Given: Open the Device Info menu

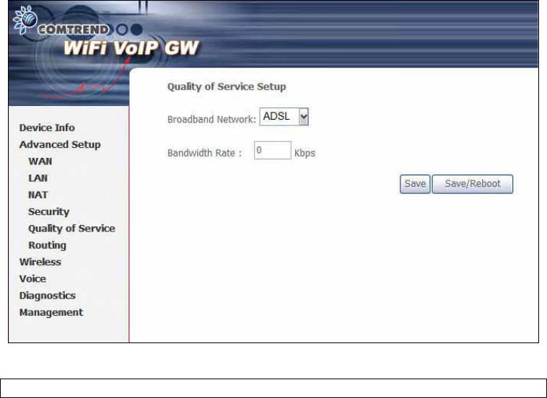Looking at the screenshot, I should [x=47, y=128].
